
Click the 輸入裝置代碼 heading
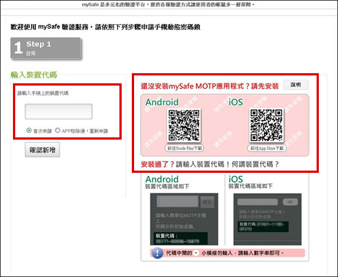(34, 75)
